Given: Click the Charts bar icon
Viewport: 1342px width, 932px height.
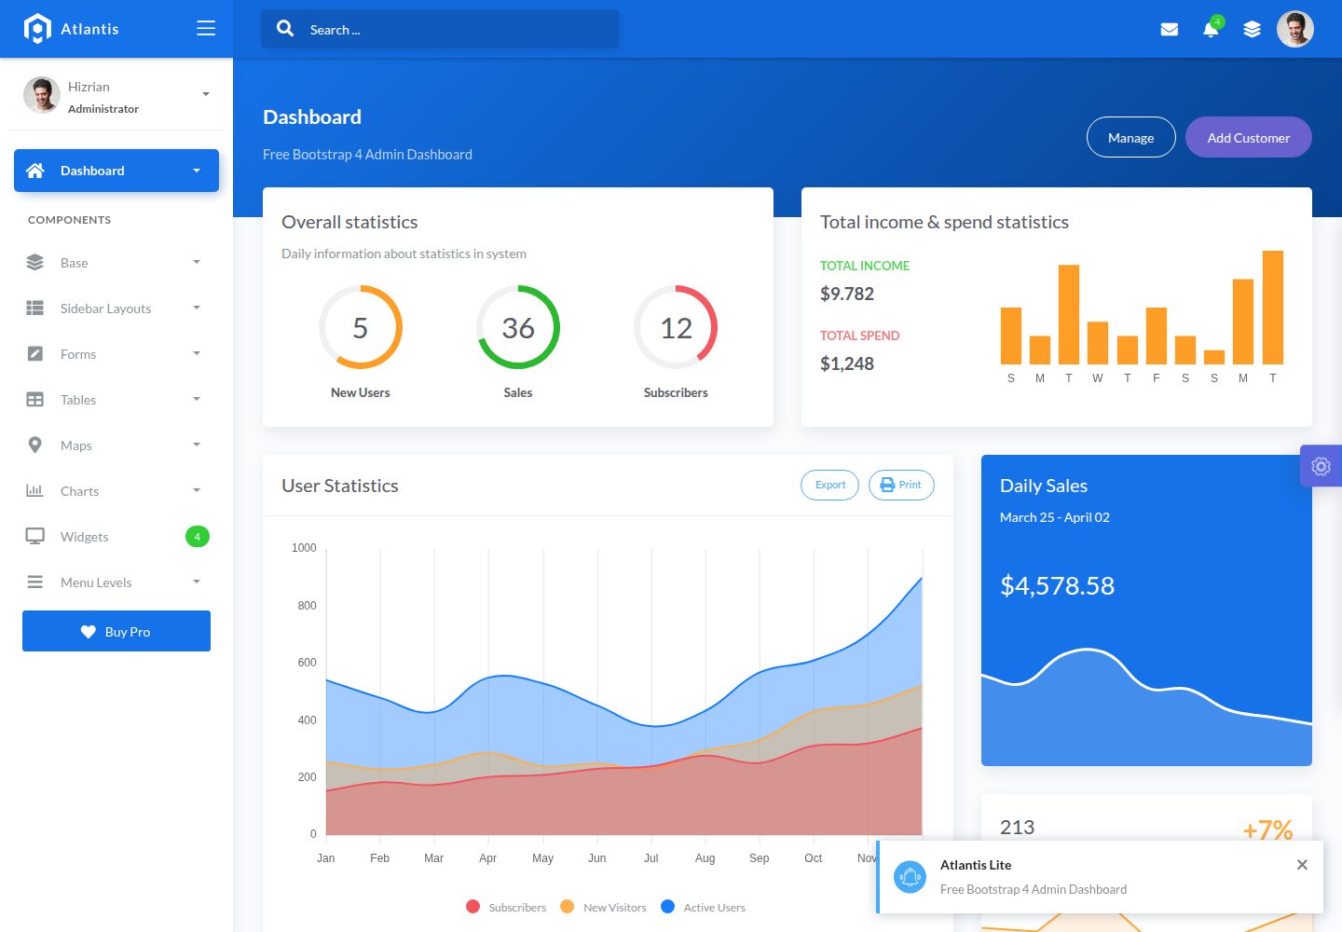Looking at the screenshot, I should (35, 491).
